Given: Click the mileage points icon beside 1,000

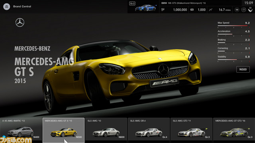Looking at the screenshot, I should [192, 10].
